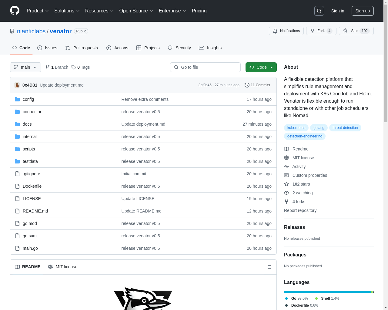The width and height of the screenshot is (388, 310).
Task: Click the 0x4D31 author avatar
Action: coord(17,85)
